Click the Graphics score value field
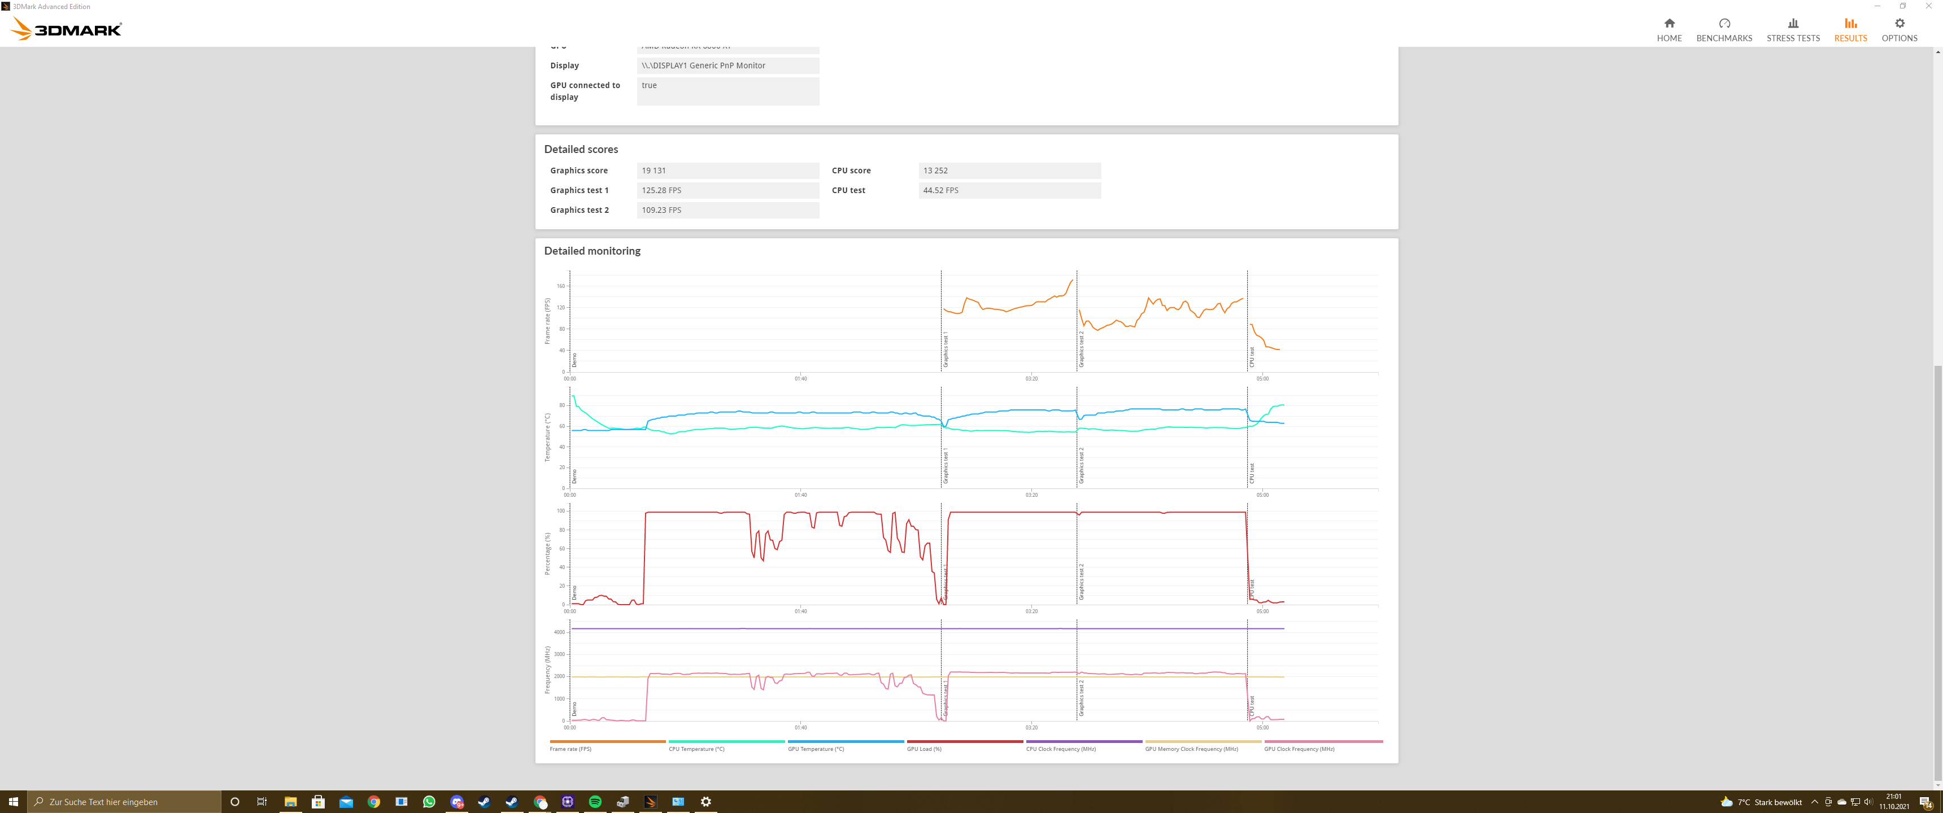The image size is (1943, 813). (727, 171)
